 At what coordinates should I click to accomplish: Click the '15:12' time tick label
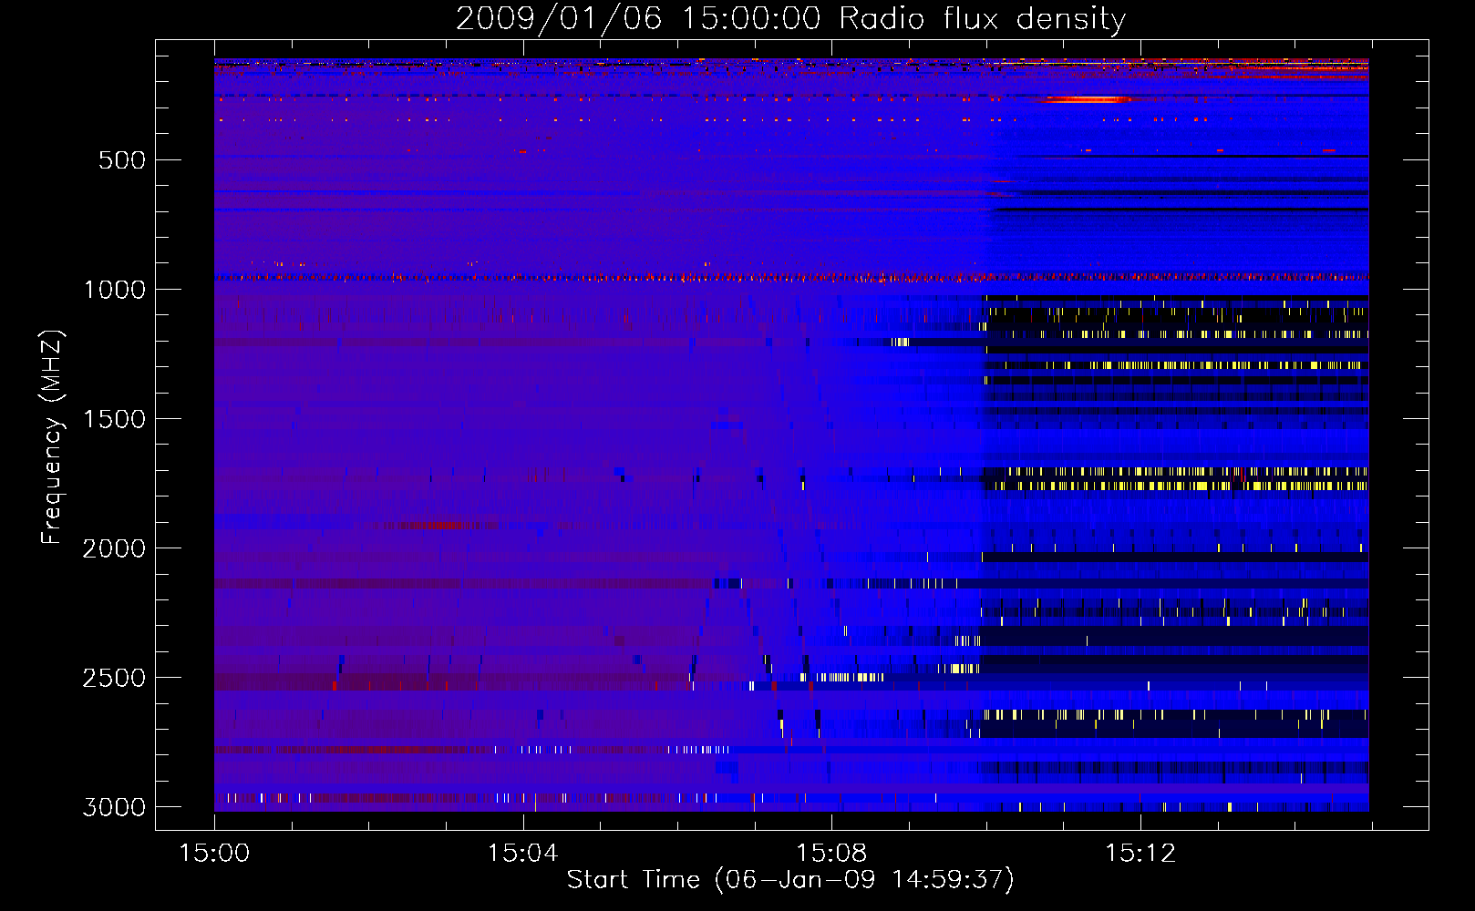pos(1140,854)
